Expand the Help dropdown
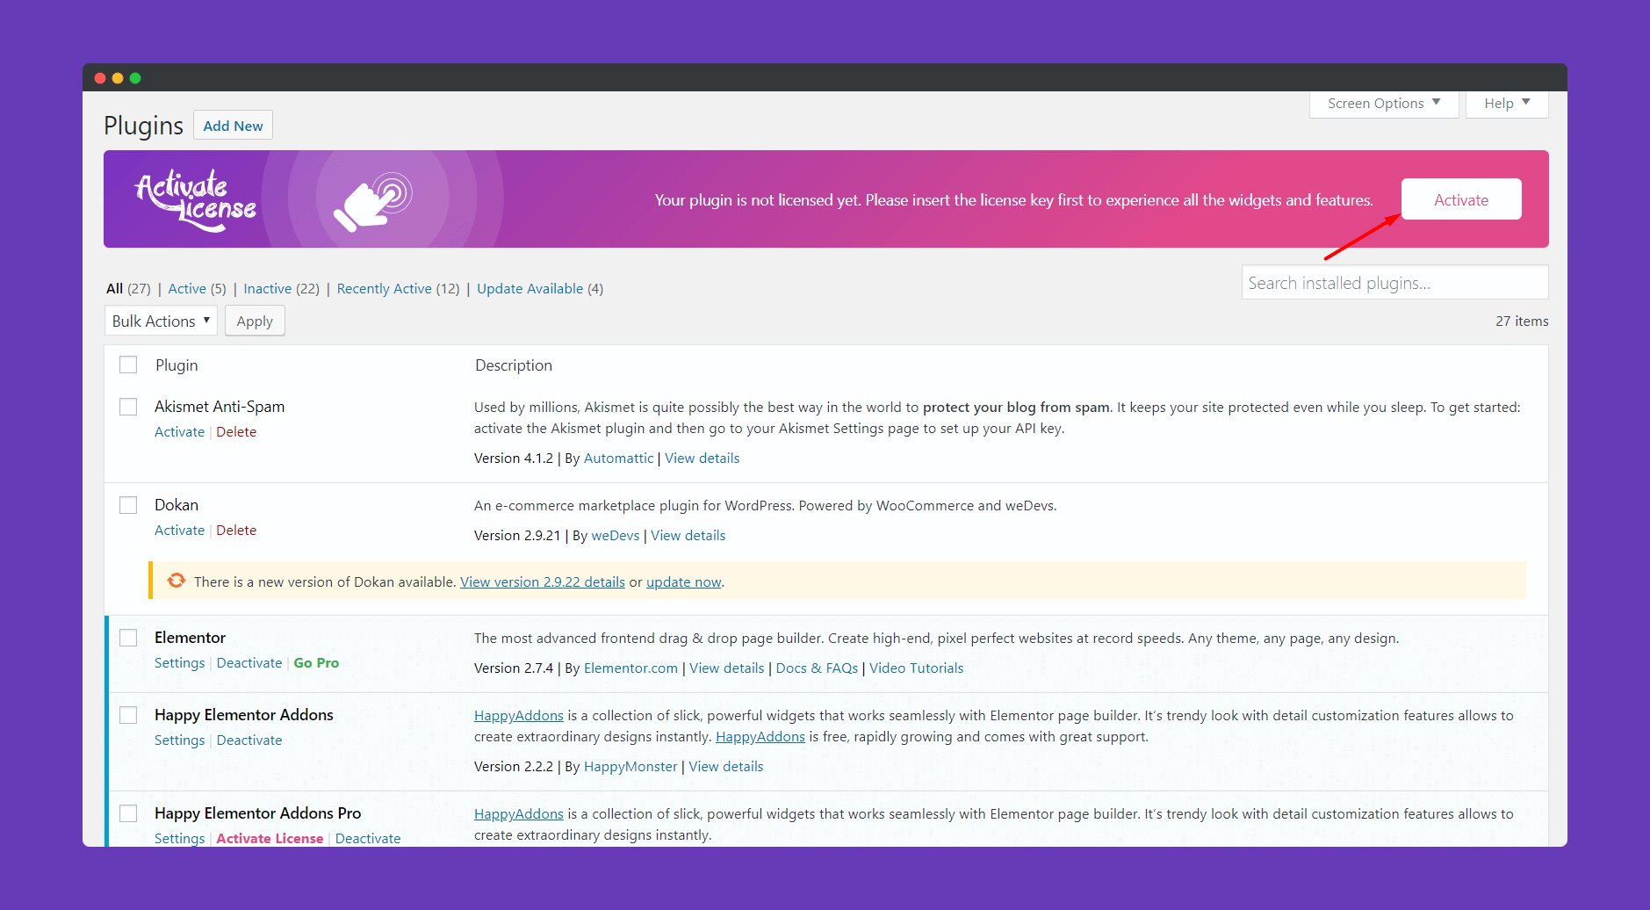 [x=1507, y=104]
